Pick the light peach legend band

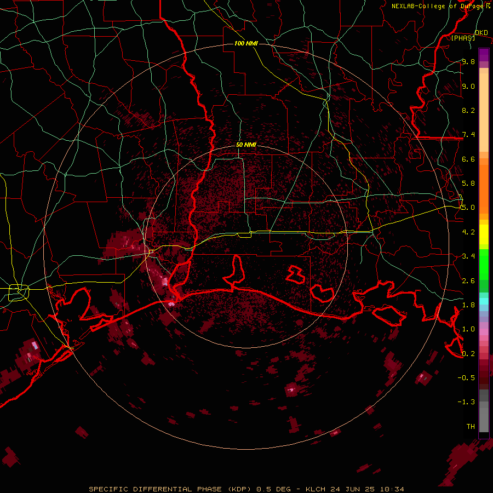484,113
